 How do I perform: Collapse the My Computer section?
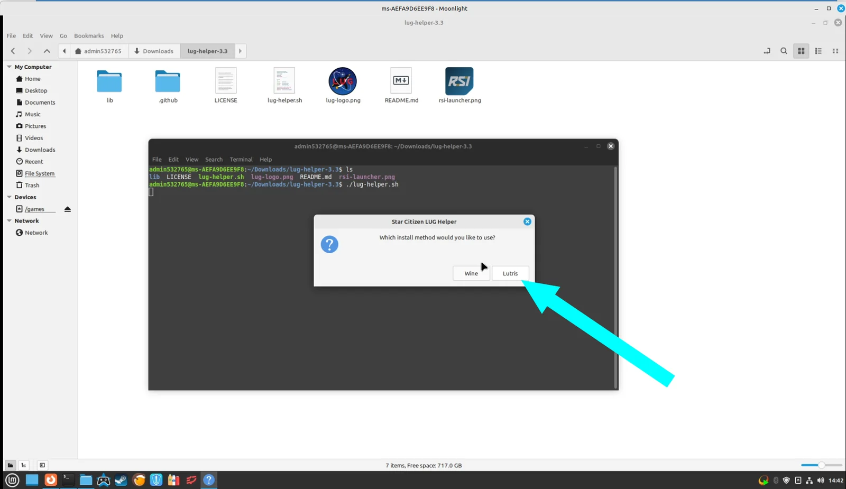pyautogui.click(x=9, y=67)
